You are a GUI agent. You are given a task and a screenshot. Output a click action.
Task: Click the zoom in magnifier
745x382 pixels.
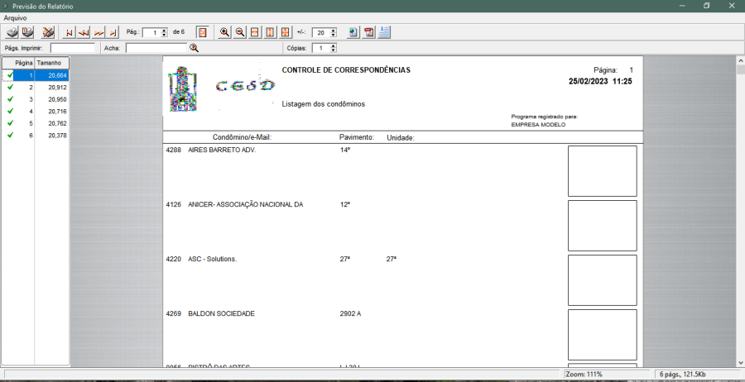pyautogui.click(x=224, y=32)
